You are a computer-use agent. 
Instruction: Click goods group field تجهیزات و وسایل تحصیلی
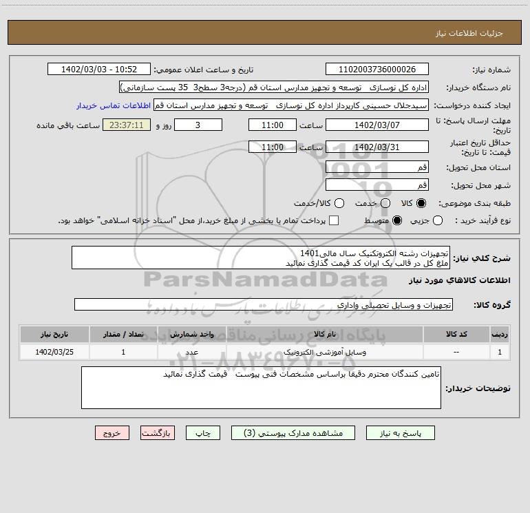pos(264,304)
